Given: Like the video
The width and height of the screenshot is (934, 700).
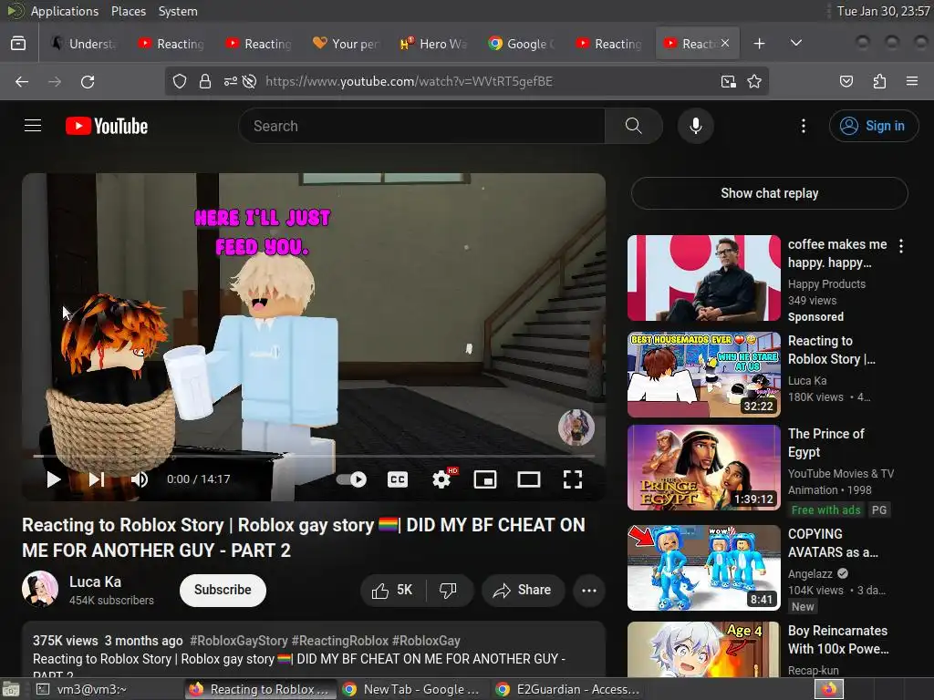Looking at the screenshot, I should 392,590.
